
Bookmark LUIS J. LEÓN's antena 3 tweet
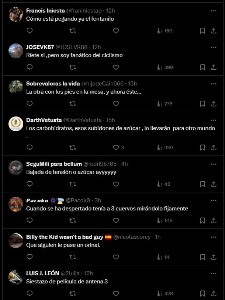[202, 293]
